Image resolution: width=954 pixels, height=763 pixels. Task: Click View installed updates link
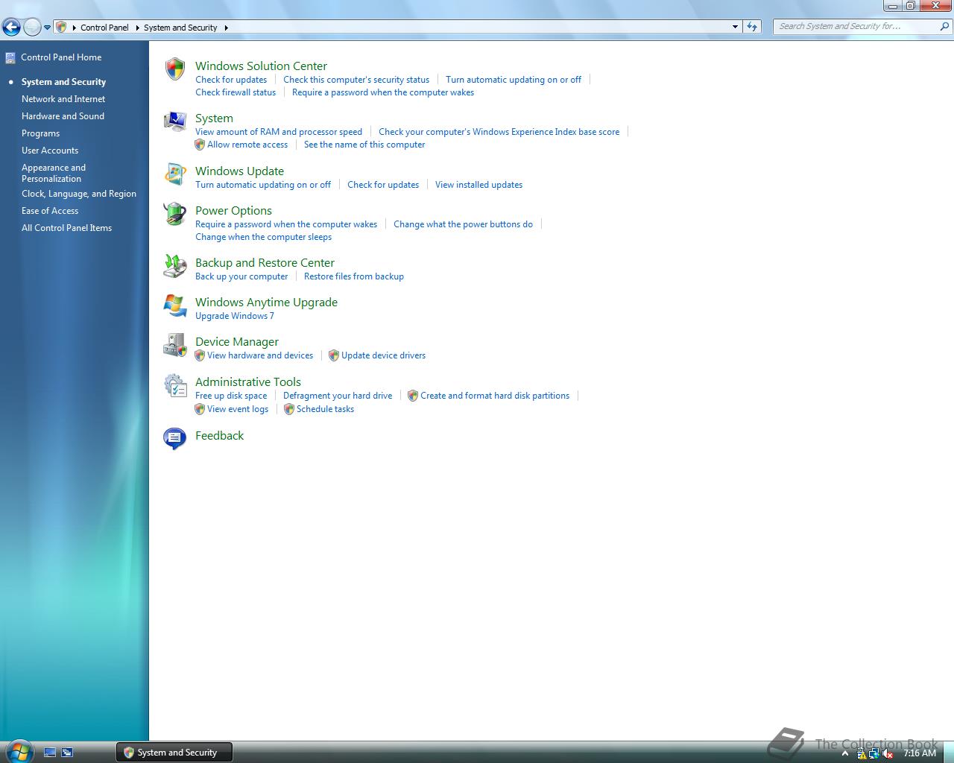point(478,185)
